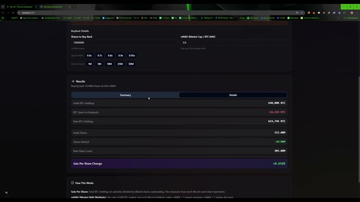This screenshot has width=360, height=202.
Task: Open the Tv Shows bookmark
Action: coord(164,18)
